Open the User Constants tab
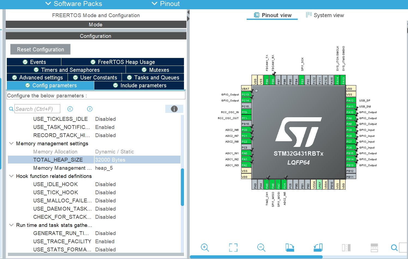This screenshot has width=408, height=259. point(95,78)
